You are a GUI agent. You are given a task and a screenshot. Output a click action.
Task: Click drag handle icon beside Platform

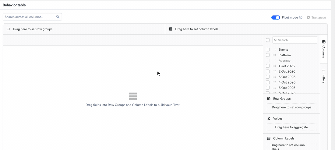274,55
